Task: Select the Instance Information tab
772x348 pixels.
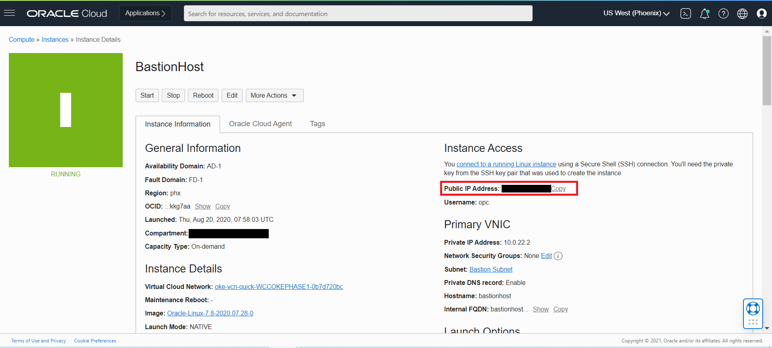Action: (178, 124)
